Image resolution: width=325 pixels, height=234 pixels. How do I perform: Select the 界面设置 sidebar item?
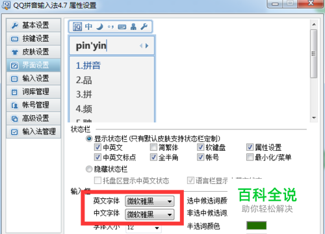tap(33, 65)
